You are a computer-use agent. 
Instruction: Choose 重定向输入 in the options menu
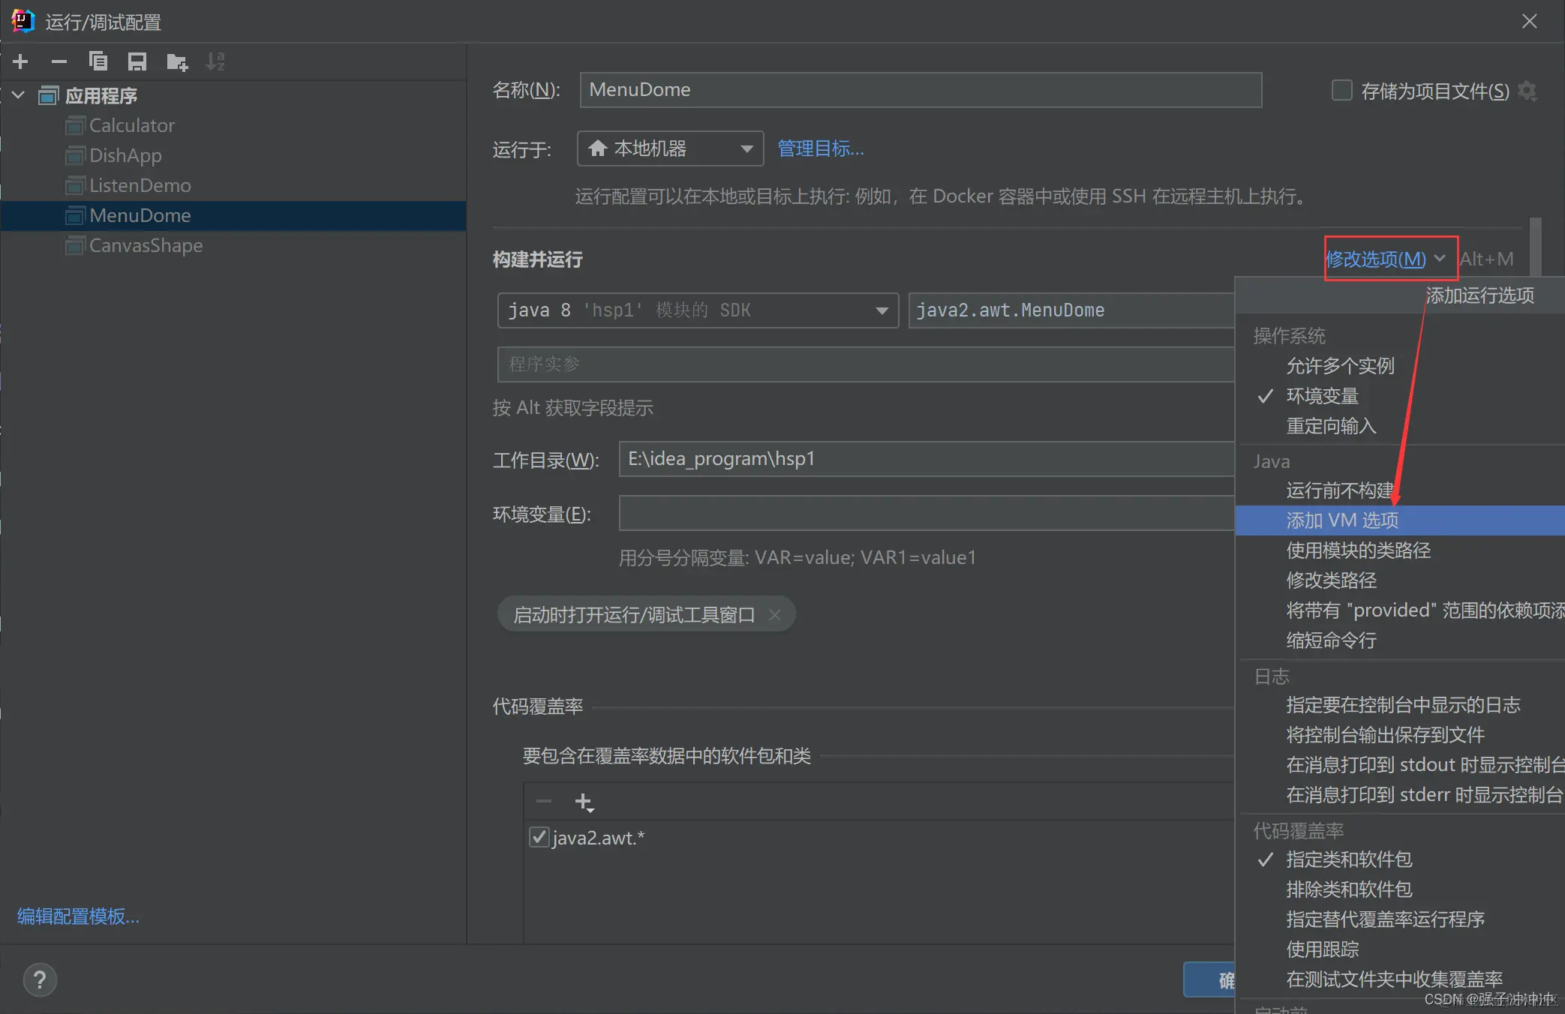click(1331, 426)
